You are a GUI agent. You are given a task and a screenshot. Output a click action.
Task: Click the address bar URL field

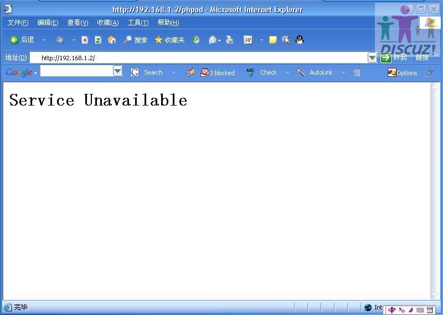pos(198,58)
